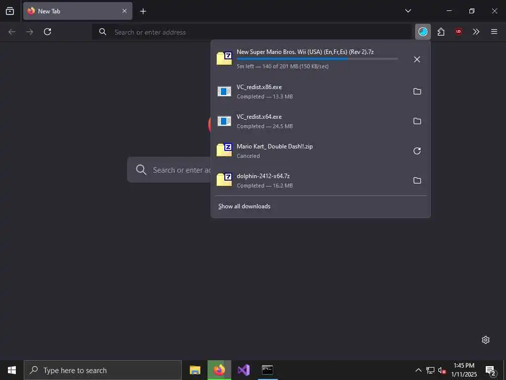Open the muted volume tray icon

click(442, 370)
